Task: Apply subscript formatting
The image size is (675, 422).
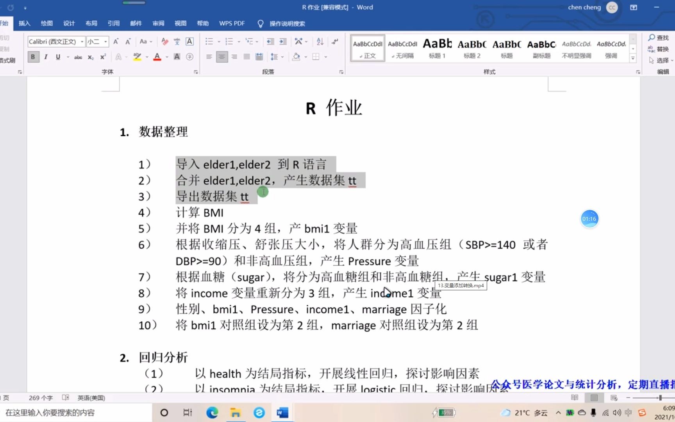Action: coord(90,57)
